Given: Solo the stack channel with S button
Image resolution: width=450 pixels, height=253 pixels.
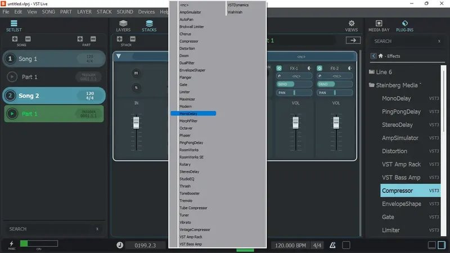Looking at the screenshot, I should click(x=136, y=88).
